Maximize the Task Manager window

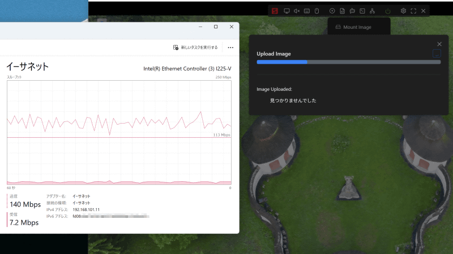tap(216, 27)
